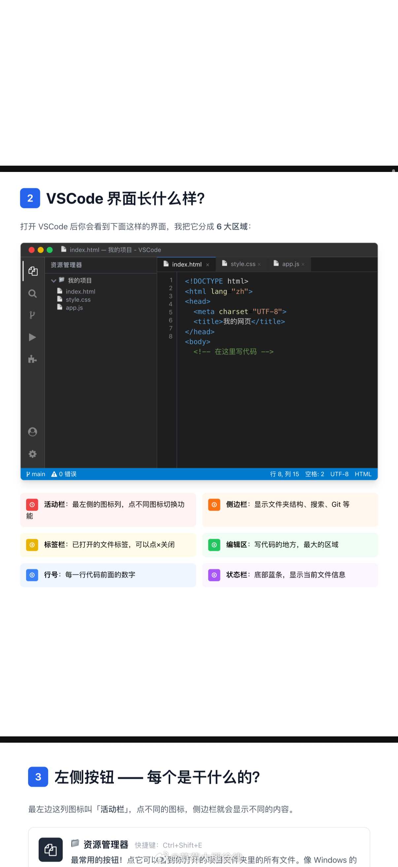
Task: Select index.html in the file tree
Action: (x=76, y=291)
